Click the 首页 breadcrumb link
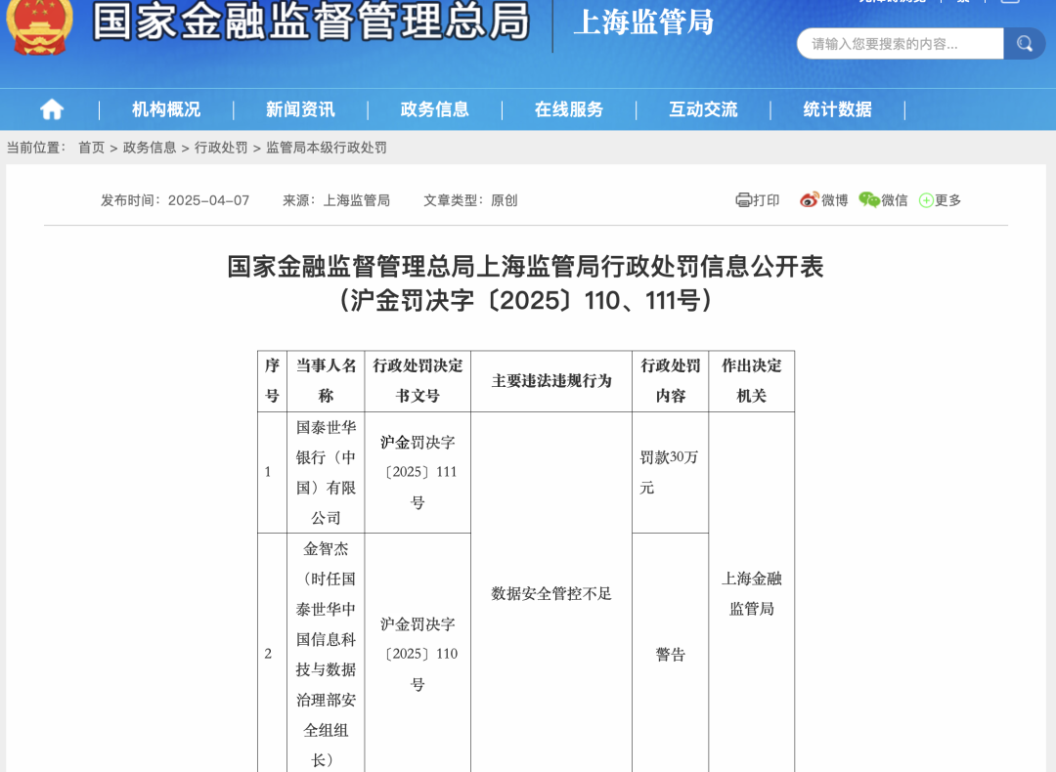1056x772 pixels. (89, 148)
